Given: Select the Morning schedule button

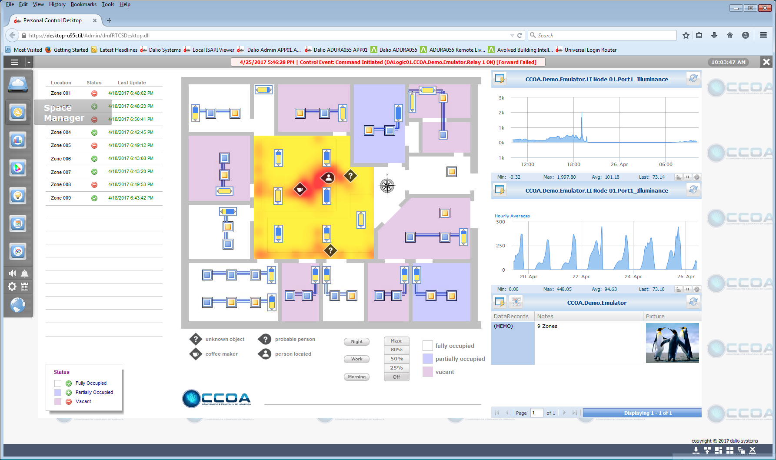Looking at the screenshot, I should [x=356, y=377].
